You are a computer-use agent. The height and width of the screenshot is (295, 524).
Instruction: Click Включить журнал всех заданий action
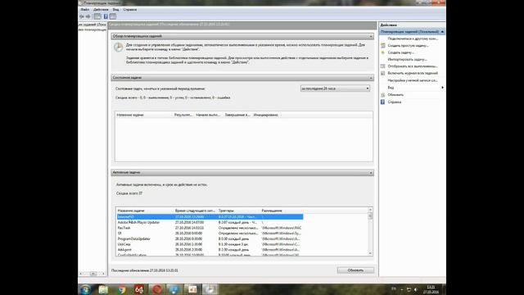(413, 73)
